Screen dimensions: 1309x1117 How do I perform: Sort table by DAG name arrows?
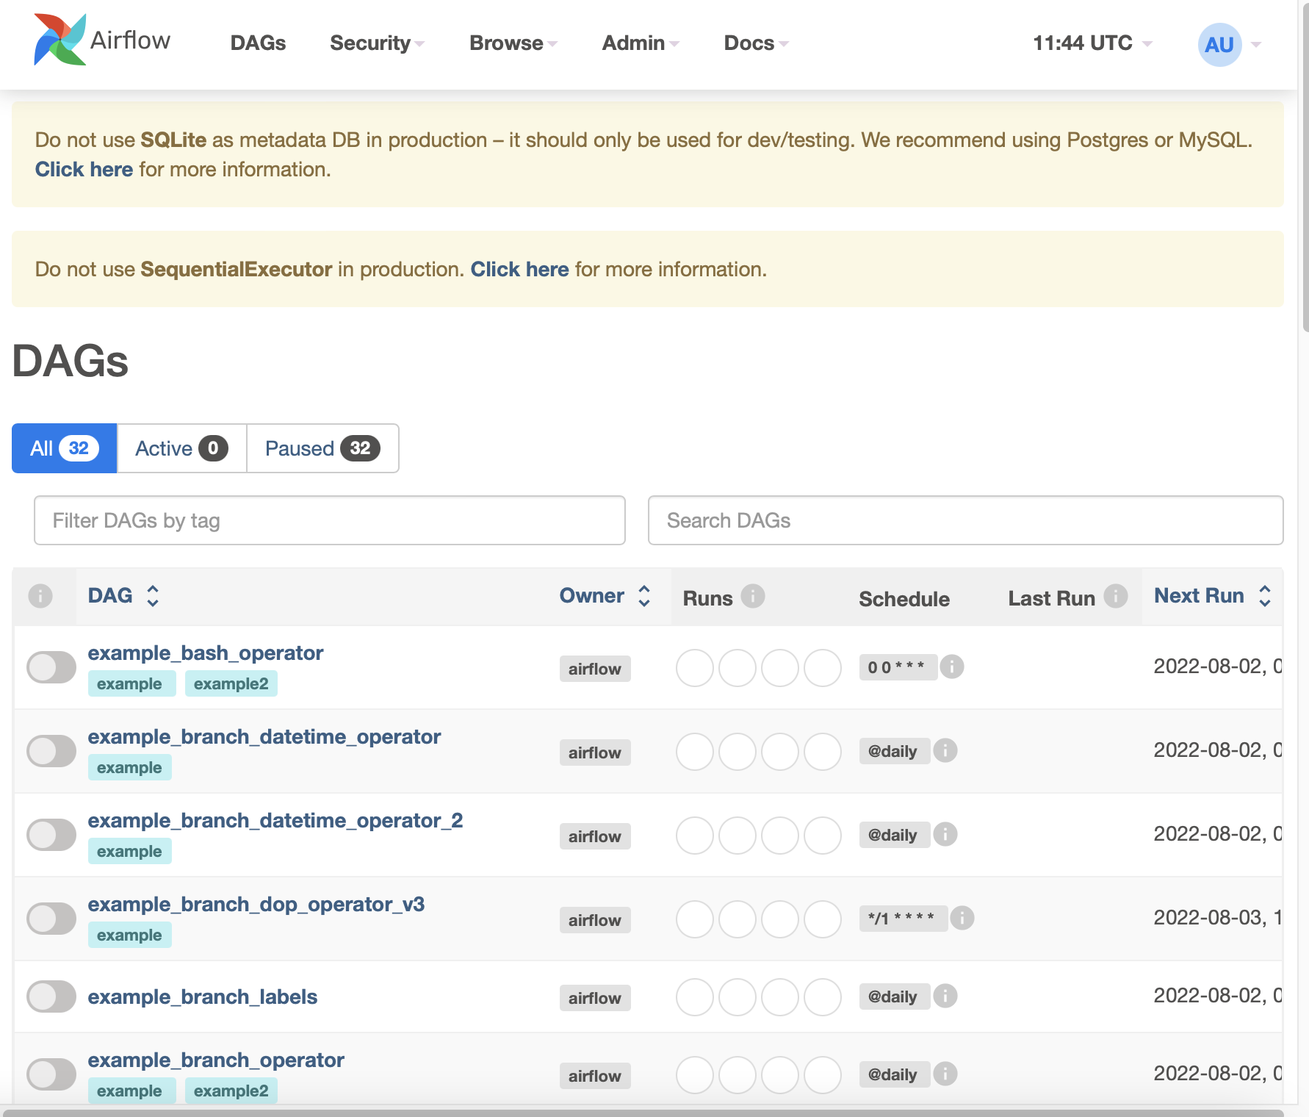pos(153,595)
